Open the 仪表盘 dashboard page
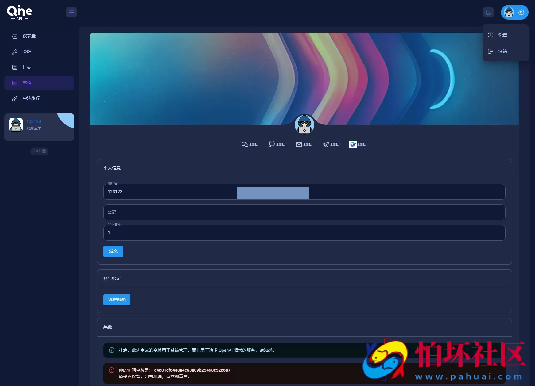 click(29, 36)
